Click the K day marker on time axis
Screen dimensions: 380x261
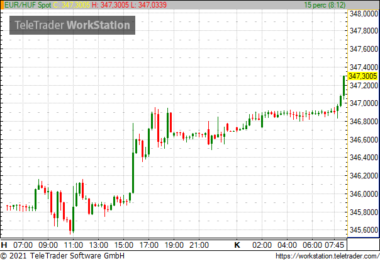237,245
